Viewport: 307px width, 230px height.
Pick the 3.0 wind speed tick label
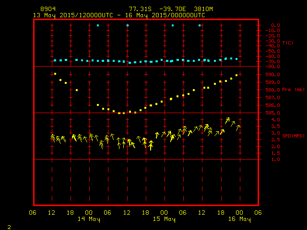(275, 133)
